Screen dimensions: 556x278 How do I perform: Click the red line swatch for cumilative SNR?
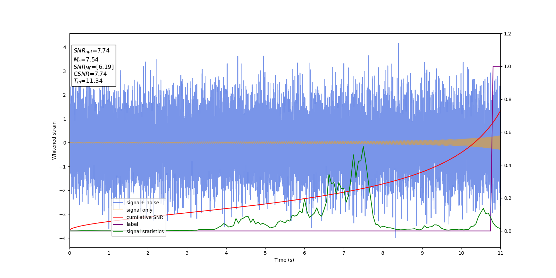tap(118, 217)
